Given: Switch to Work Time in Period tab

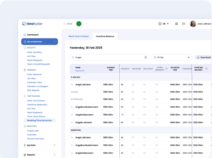Looking at the screenshot, I should click(x=79, y=36).
